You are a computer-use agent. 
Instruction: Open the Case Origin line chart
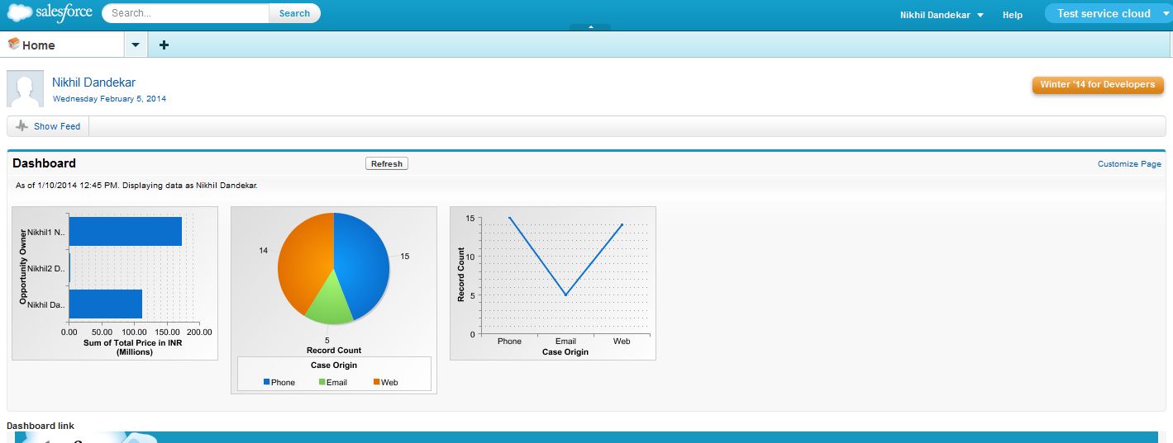tap(553, 283)
